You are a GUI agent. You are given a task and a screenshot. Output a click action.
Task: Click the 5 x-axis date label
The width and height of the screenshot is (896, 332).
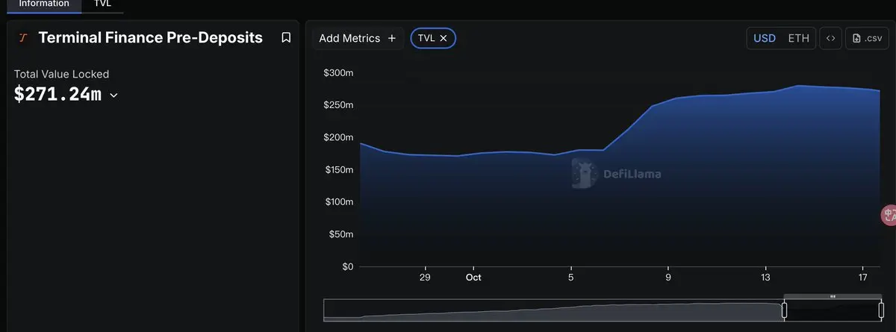tap(571, 278)
